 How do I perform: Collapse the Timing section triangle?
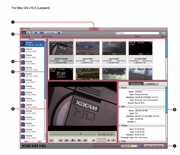pyautogui.click(x=120, y=126)
